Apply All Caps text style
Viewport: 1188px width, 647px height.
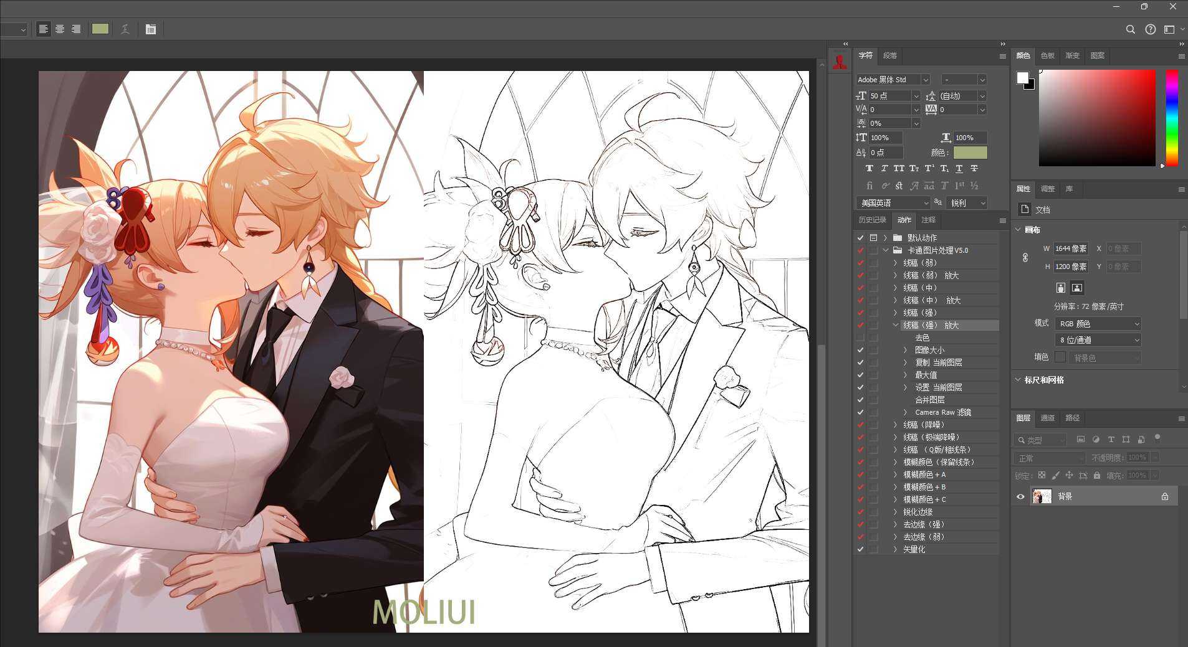[899, 169]
